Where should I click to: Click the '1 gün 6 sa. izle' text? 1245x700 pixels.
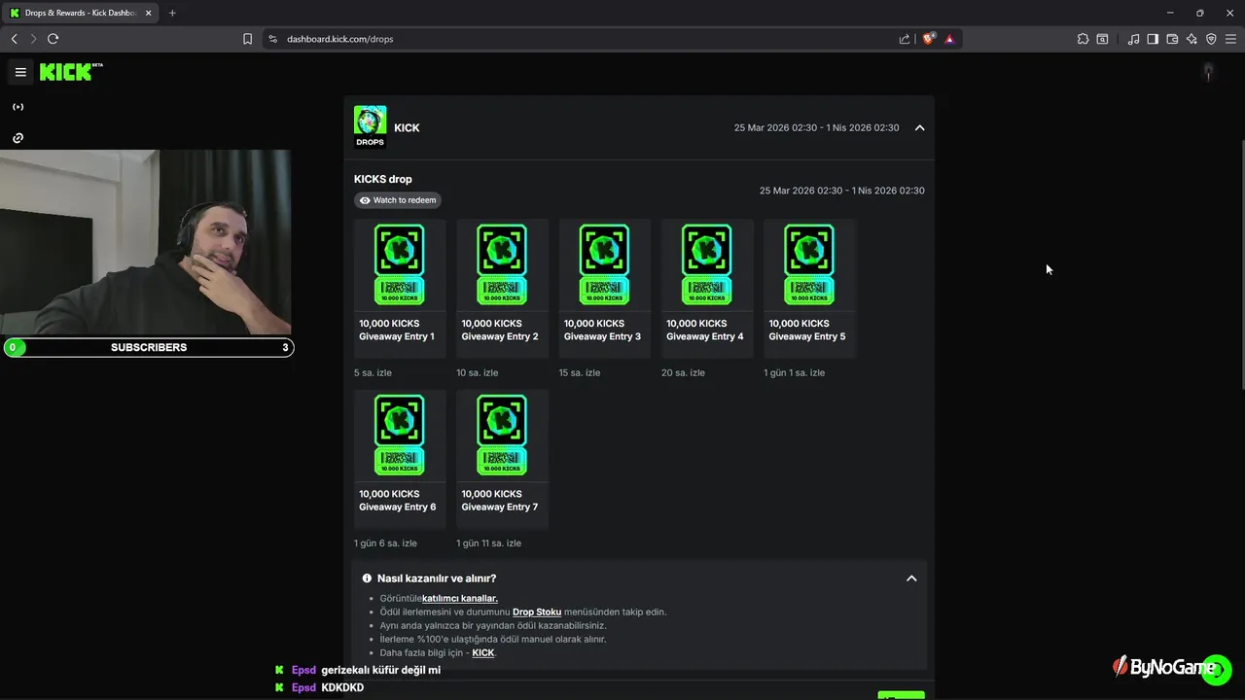pos(385,543)
